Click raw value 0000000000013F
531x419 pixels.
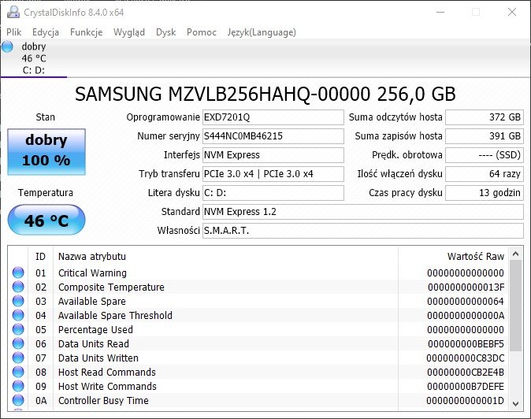click(x=466, y=287)
